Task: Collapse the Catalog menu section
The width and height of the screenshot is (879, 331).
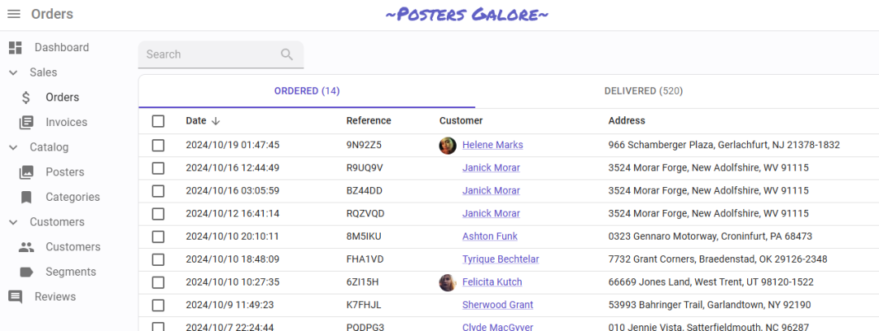Action: click(13, 147)
